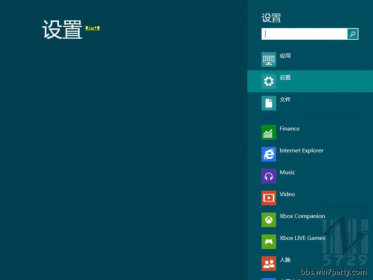Open the 人脉 people icon

269,264
